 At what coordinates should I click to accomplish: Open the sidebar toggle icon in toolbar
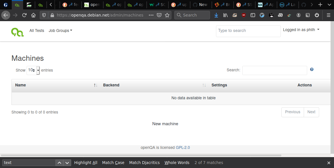pos(253,15)
